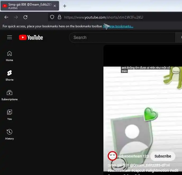The image size is (182, 175).
Task: Open Subscriptions in the sidebar
Action: tap(10, 95)
